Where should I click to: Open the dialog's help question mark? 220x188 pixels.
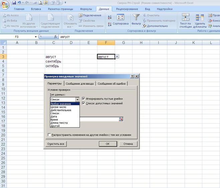coord(132,76)
